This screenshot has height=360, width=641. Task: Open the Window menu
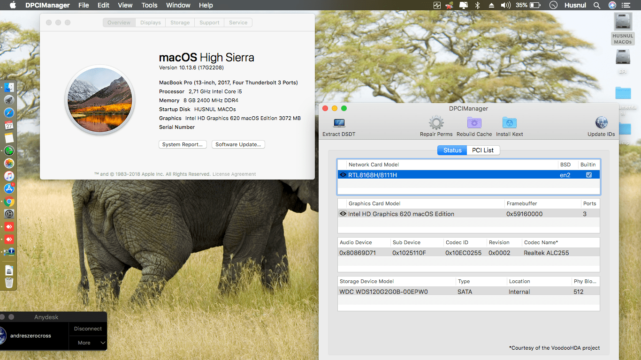tap(178, 5)
